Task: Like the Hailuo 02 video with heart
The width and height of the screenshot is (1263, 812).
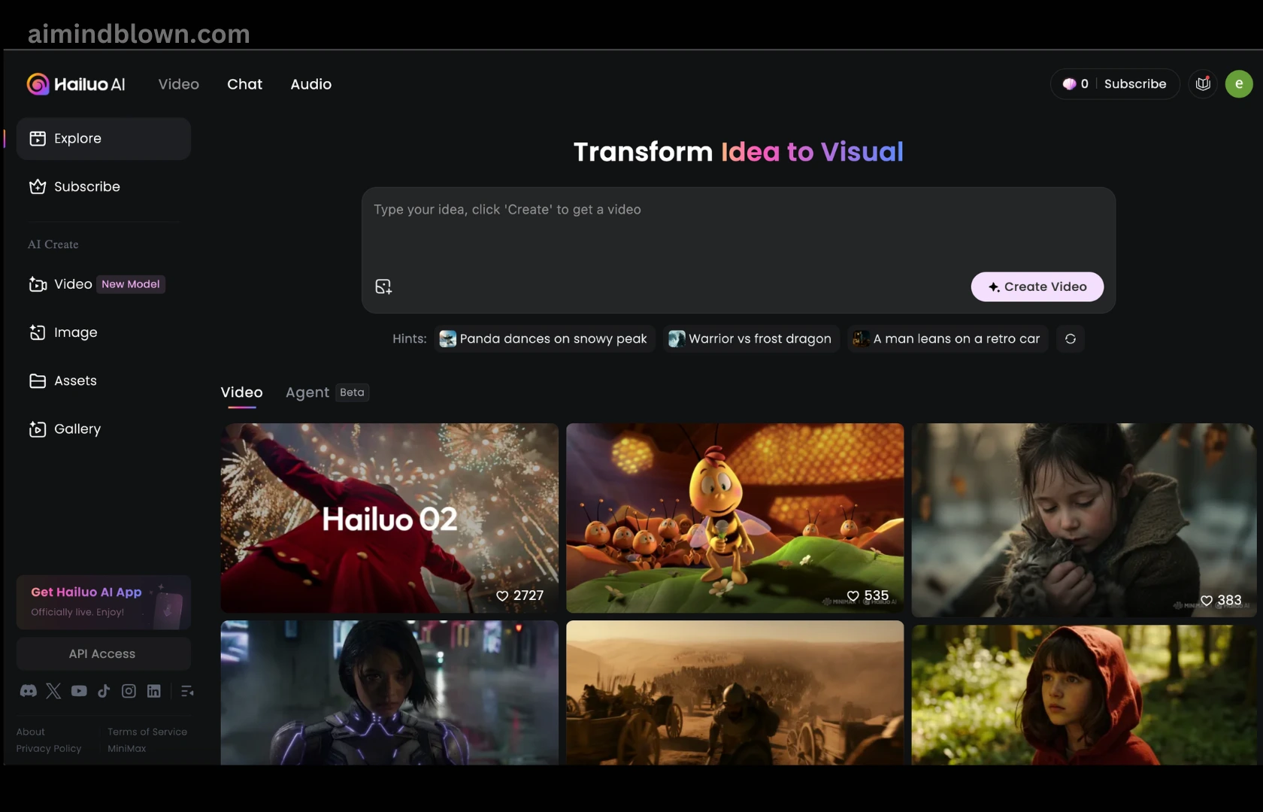Action: click(x=502, y=595)
